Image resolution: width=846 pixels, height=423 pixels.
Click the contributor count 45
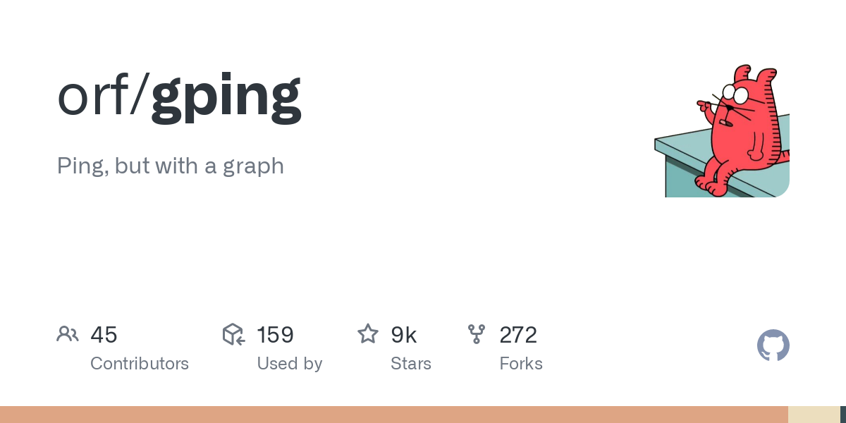tap(104, 335)
